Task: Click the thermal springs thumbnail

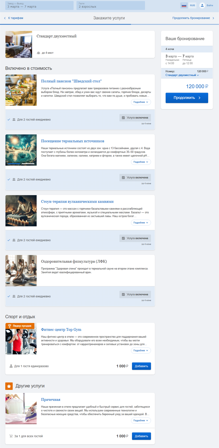Action: click(21, 150)
